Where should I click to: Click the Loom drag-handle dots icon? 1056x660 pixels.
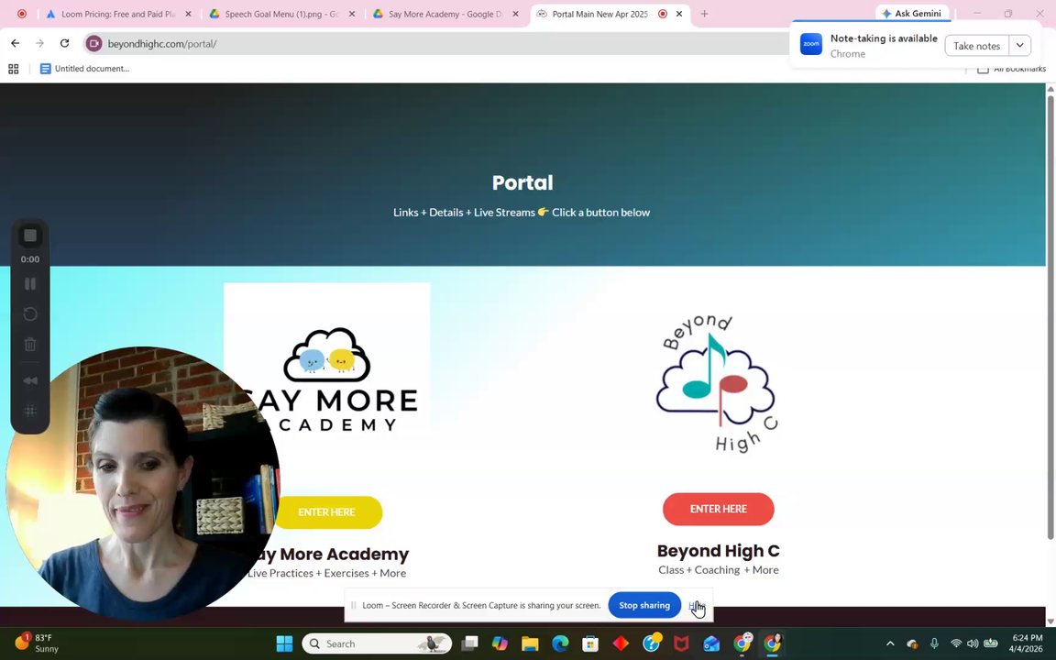(30, 411)
